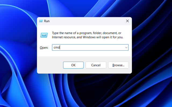Click the OK button
Image resolution: width=172 pixels, height=107 pixels.
coord(73,65)
